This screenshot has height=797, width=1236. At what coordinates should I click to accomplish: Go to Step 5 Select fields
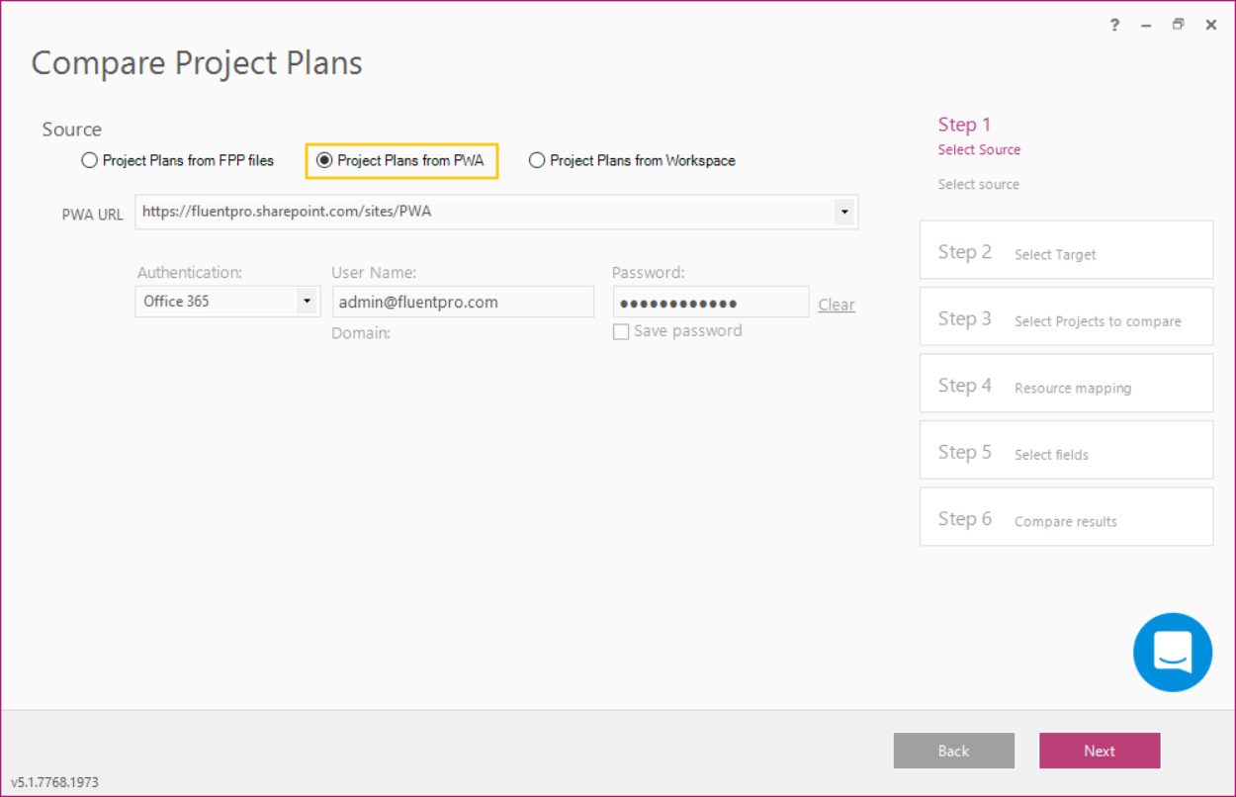click(x=1066, y=450)
